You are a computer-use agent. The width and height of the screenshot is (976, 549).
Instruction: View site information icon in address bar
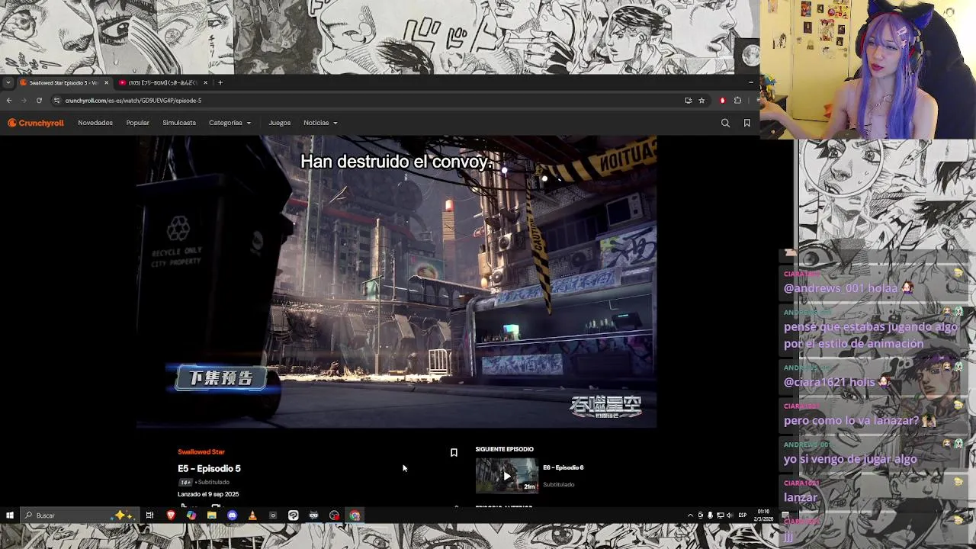56,101
